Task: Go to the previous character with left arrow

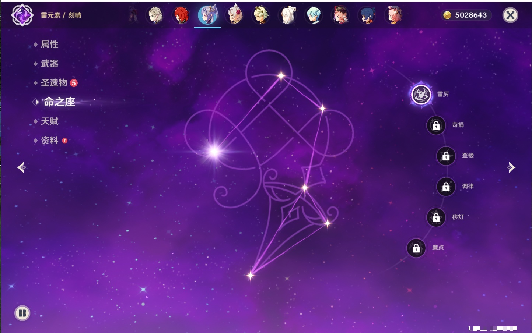Action: [x=22, y=167]
